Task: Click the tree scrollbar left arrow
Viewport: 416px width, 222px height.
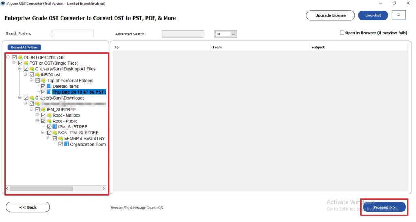Action: click(x=7, y=189)
